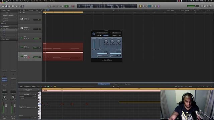Viewport: 214px width, 120px height.
Task: Open Quick Help question mark button
Action: 13,6
